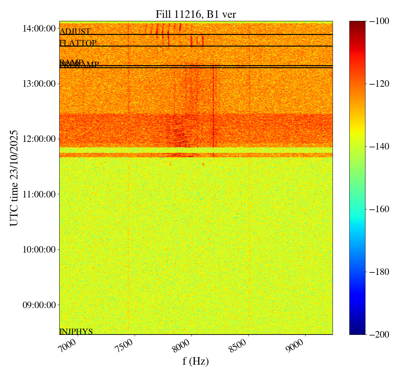Click the dark blue bottom of colorbar
This screenshot has width=411, height=377.
click(x=357, y=332)
